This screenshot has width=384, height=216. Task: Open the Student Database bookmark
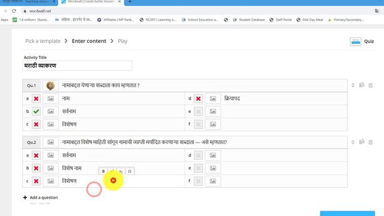pos(249,20)
